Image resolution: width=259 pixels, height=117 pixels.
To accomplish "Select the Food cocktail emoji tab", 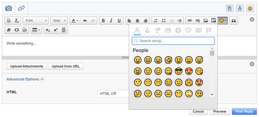I will pyautogui.click(x=158, y=30).
